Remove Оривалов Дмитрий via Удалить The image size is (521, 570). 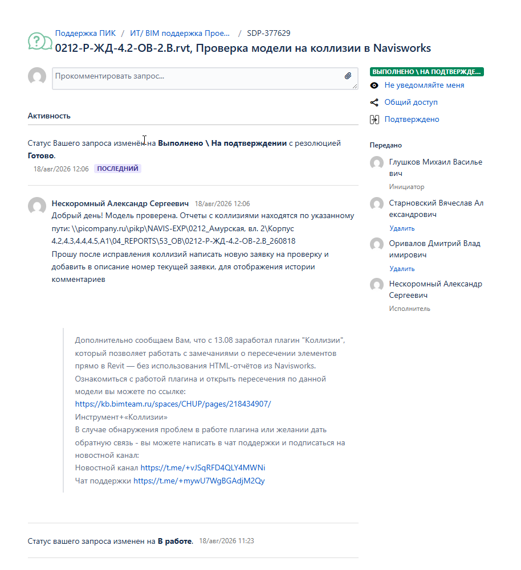tap(402, 269)
